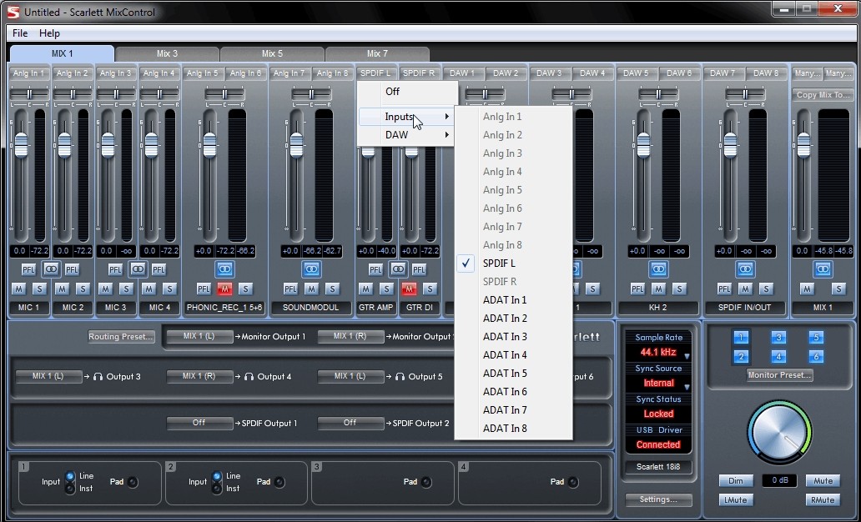Open MIX 1 (R) source for headphone Output 4

pos(199,376)
